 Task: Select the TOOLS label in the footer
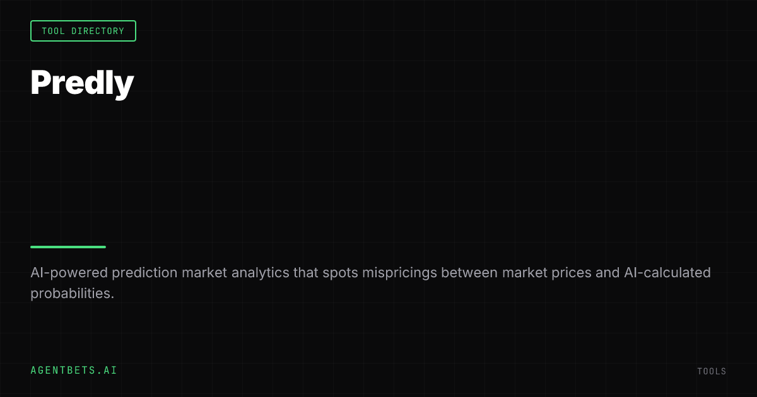pyautogui.click(x=712, y=371)
